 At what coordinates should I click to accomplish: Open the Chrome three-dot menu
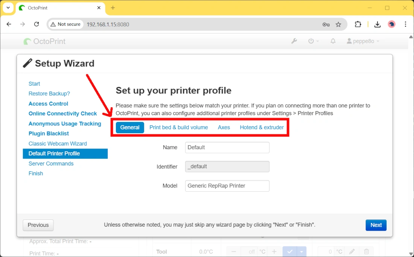406,24
